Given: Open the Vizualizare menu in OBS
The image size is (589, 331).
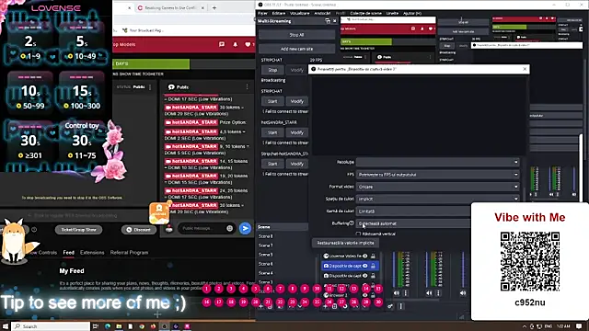Looking at the screenshot, I should (x=299, y=13).
